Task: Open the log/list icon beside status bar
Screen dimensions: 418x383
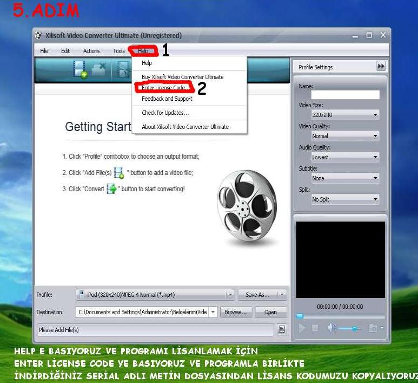Action: 282,329
